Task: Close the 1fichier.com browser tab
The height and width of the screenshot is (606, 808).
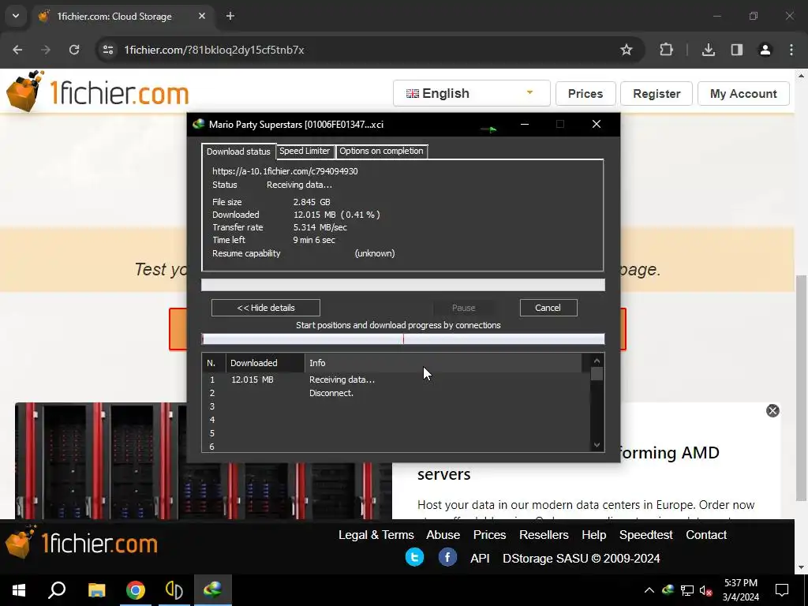Action: pos(202,16)
